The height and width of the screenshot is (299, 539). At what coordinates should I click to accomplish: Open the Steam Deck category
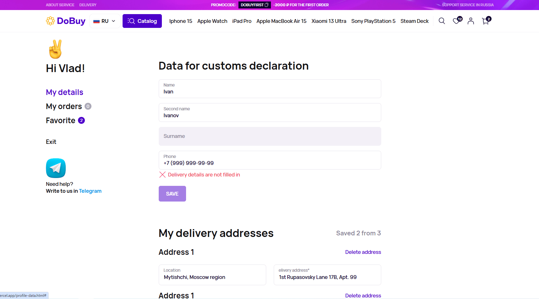point(414,21)
